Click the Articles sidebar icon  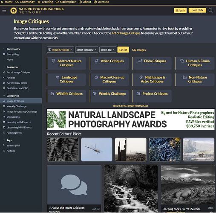coord(4,78)
